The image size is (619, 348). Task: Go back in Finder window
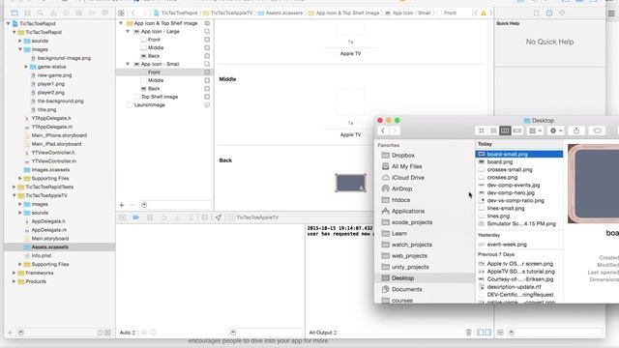click(383, 130)
